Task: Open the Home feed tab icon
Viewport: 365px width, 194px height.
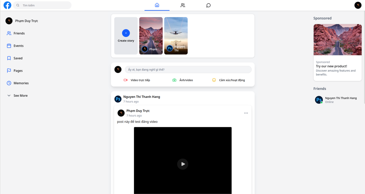Action: pyautogui.click(x=157, y=5)
